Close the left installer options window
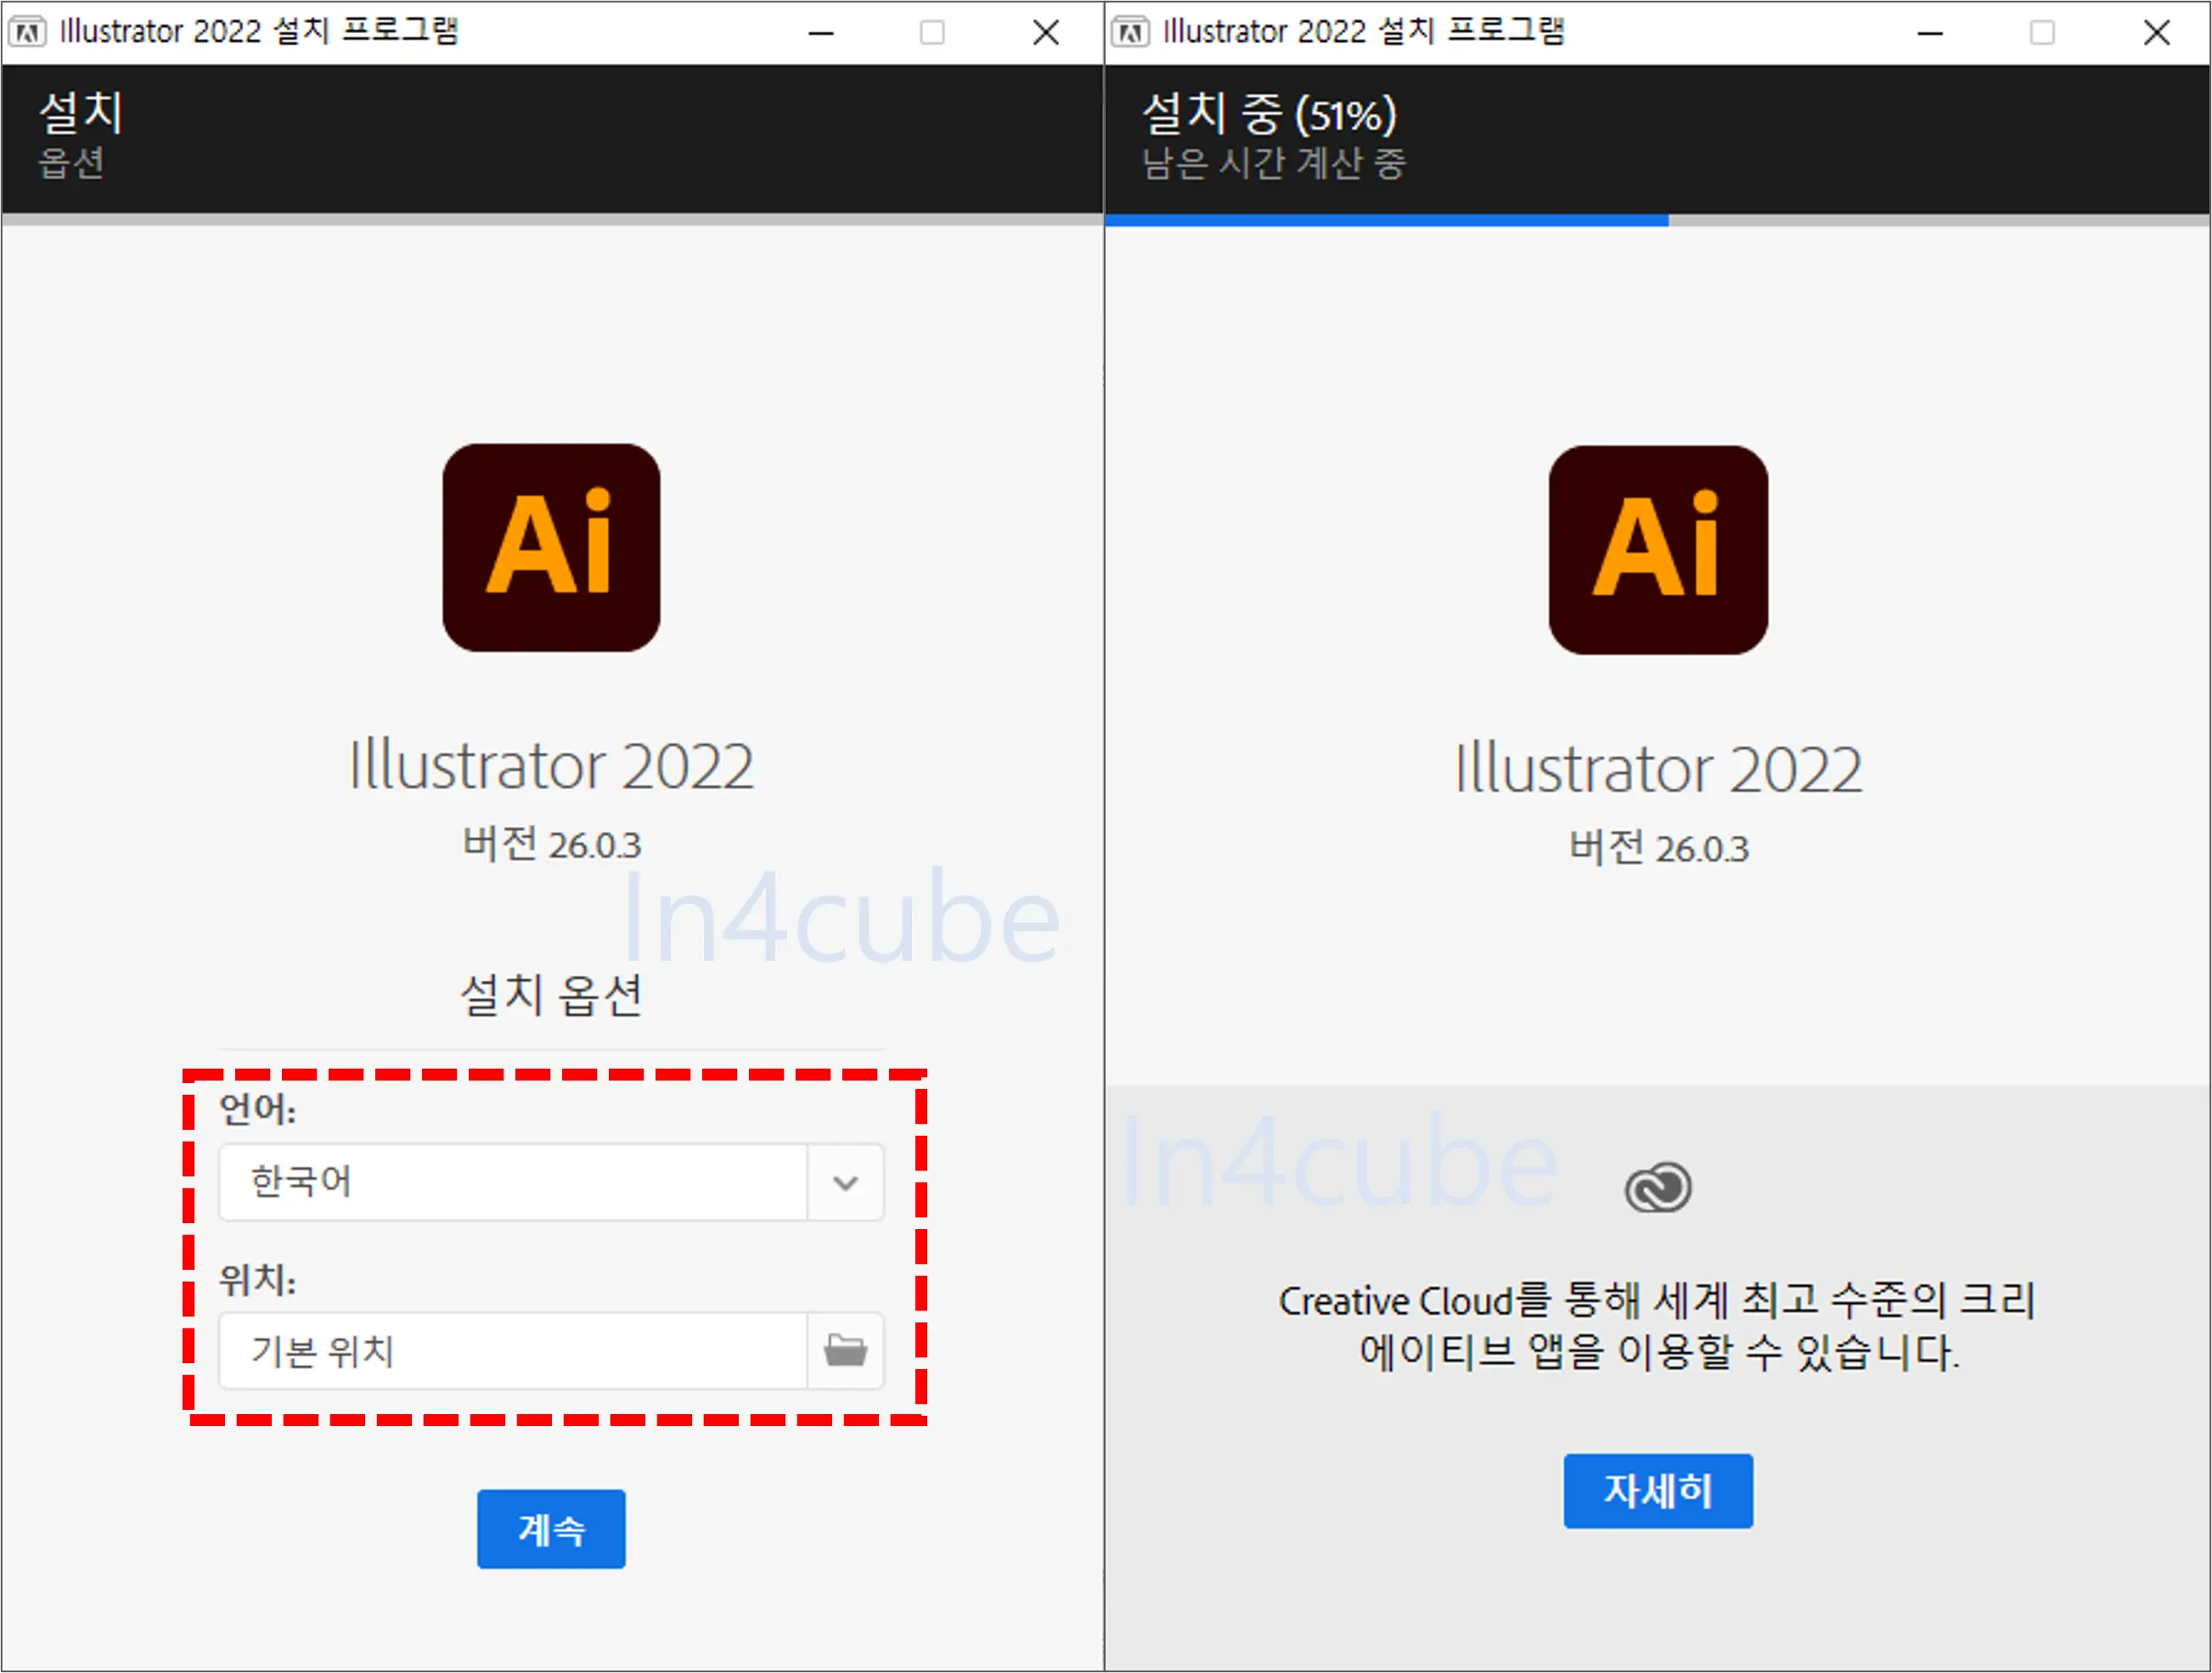The width and height of the screenshot is (2212, 1673). 1046,33
